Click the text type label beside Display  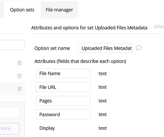tap(103, 128)
